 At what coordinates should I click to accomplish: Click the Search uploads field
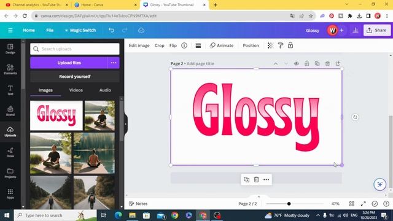click(x=75, y=49)
